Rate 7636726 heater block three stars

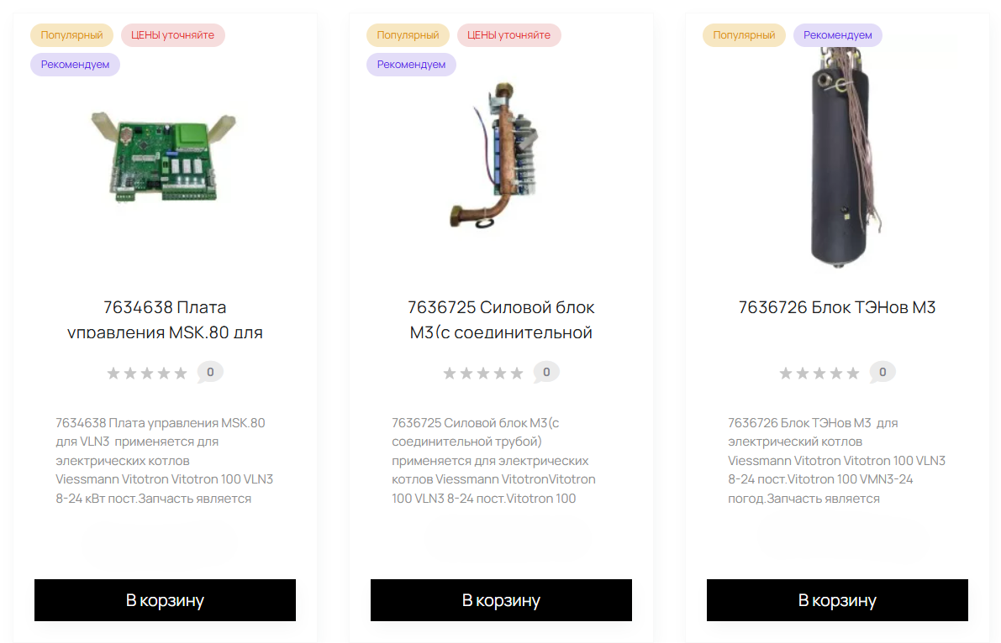[819, 374]
